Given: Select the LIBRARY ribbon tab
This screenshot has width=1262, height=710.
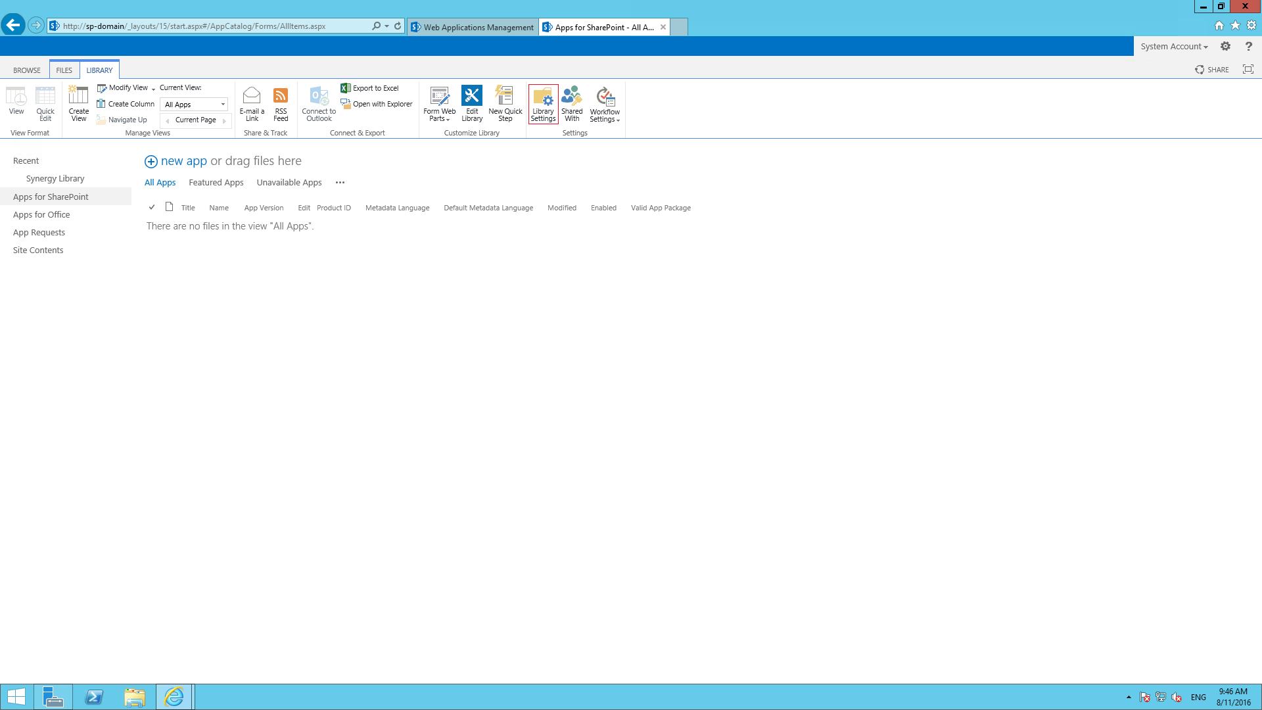Looking at the screenshot, I should tap(99, 70).
